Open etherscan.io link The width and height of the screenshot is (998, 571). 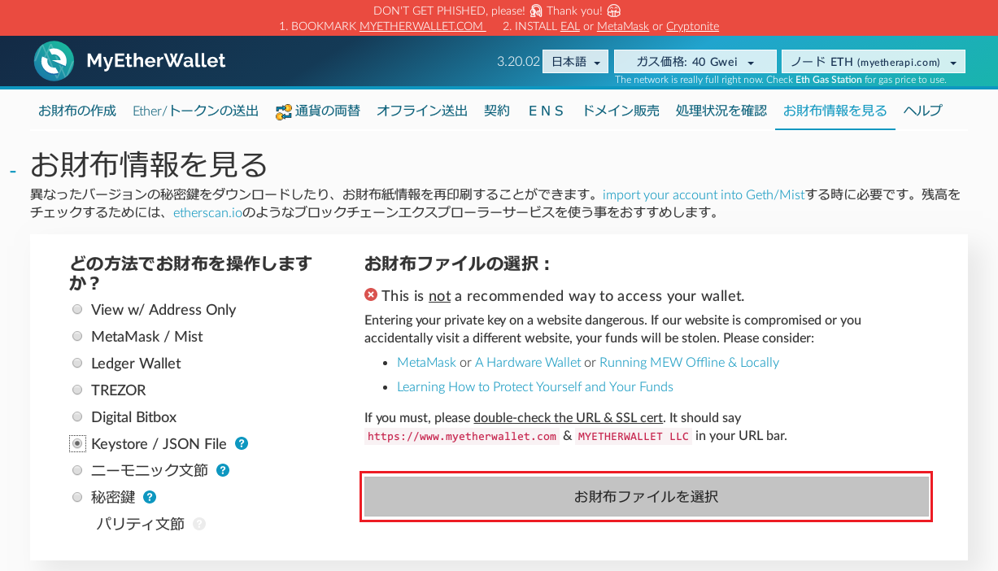[x=207, y=213]
